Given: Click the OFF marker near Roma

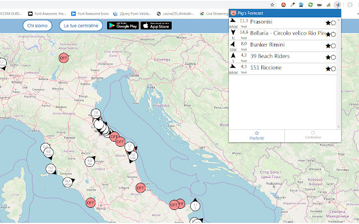Looking at the screenshot, I should [90, 203].
